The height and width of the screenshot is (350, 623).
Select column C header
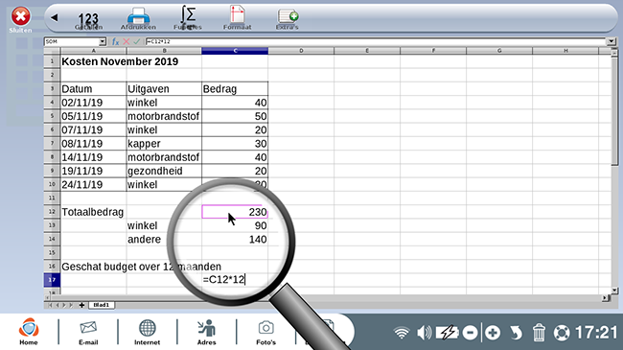(x=235, y=51)
